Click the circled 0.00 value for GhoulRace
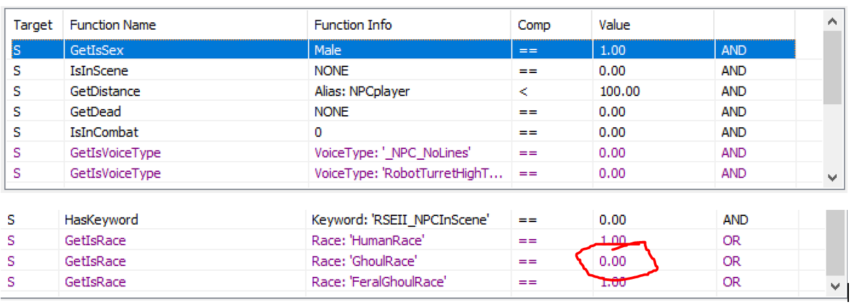Viewport: 855px width, 304px height. point(612,261)
